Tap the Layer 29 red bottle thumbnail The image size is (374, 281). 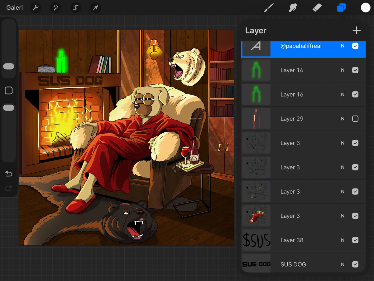(x=256, y=119)
